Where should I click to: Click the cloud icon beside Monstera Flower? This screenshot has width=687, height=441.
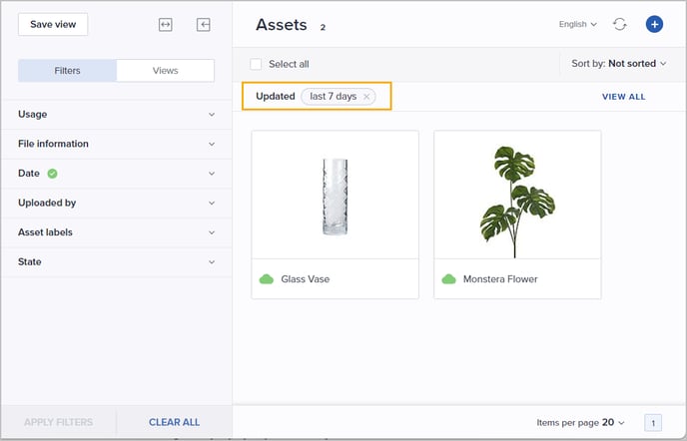(448, 279)
